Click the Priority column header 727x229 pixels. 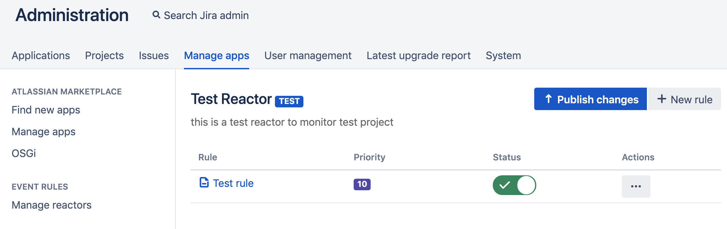tap(369, 157)
